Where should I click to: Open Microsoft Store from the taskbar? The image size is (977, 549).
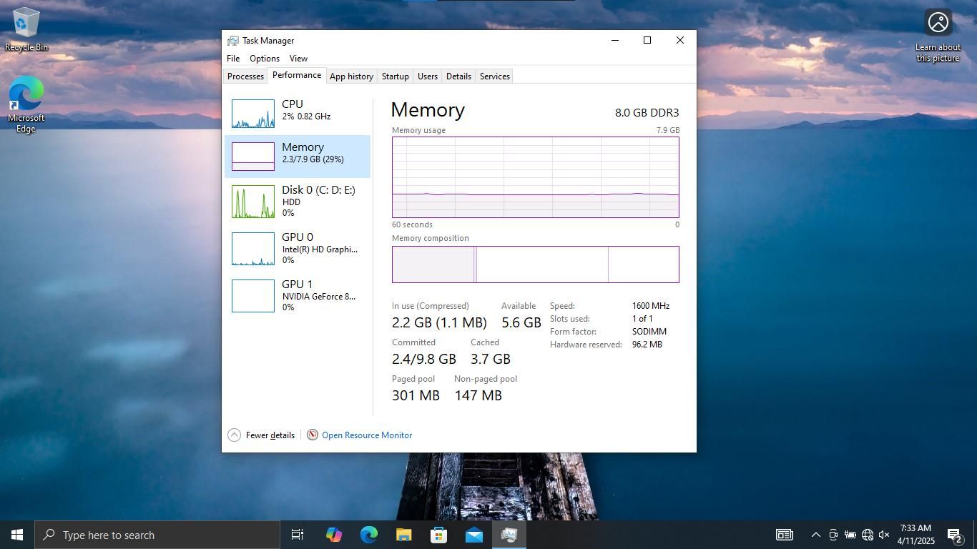tap(438, 535)
